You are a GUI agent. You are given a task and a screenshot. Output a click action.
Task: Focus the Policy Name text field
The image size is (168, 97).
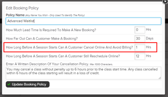(83, 21)
